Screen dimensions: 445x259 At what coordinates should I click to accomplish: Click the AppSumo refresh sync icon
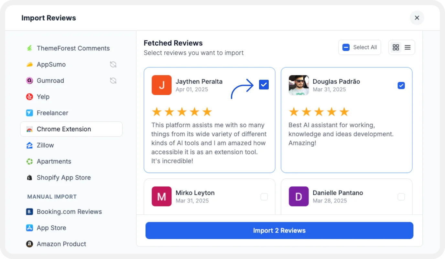(113, 65)
